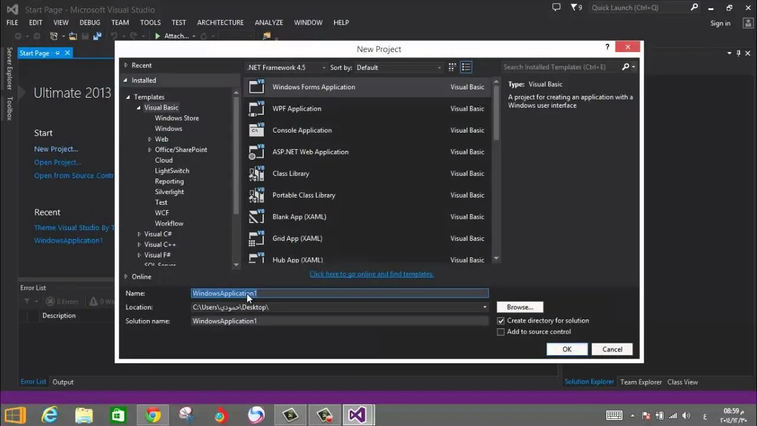Collapse the Templates tree node
This screenshot has height=426, width=757.
click(128, 97)
